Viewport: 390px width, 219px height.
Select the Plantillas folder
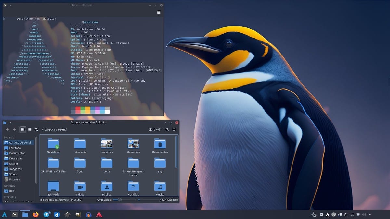coord(133,189)
